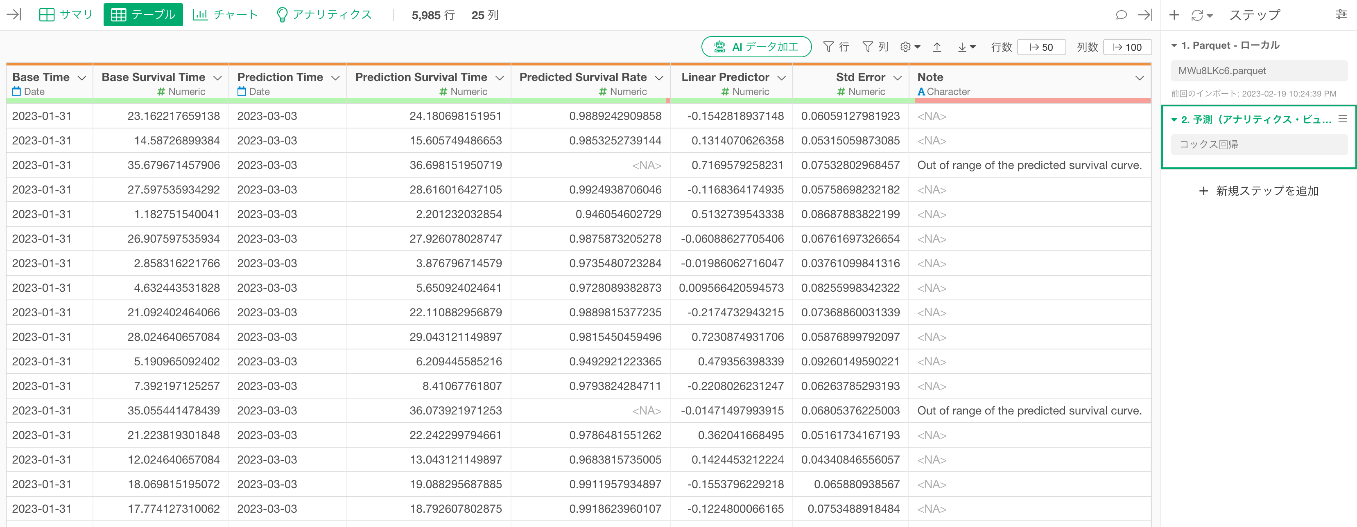Select the テーブル tab
This screenshot has width=1357, height=527.
click(x=143, y=15)
